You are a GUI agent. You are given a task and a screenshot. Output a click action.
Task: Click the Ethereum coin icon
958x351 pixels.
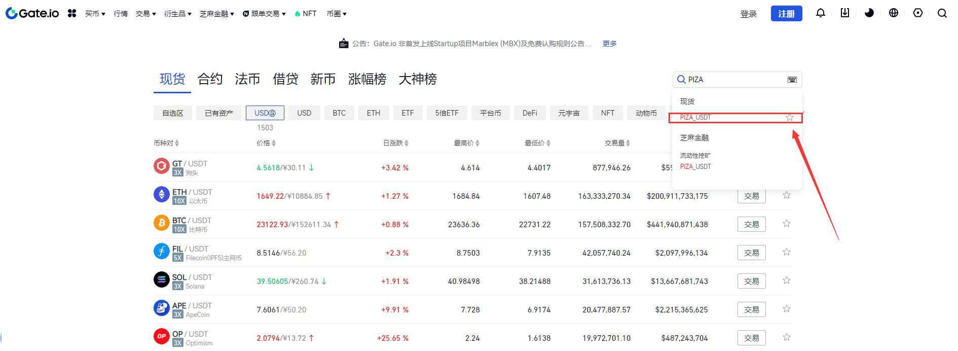[161, 194]
